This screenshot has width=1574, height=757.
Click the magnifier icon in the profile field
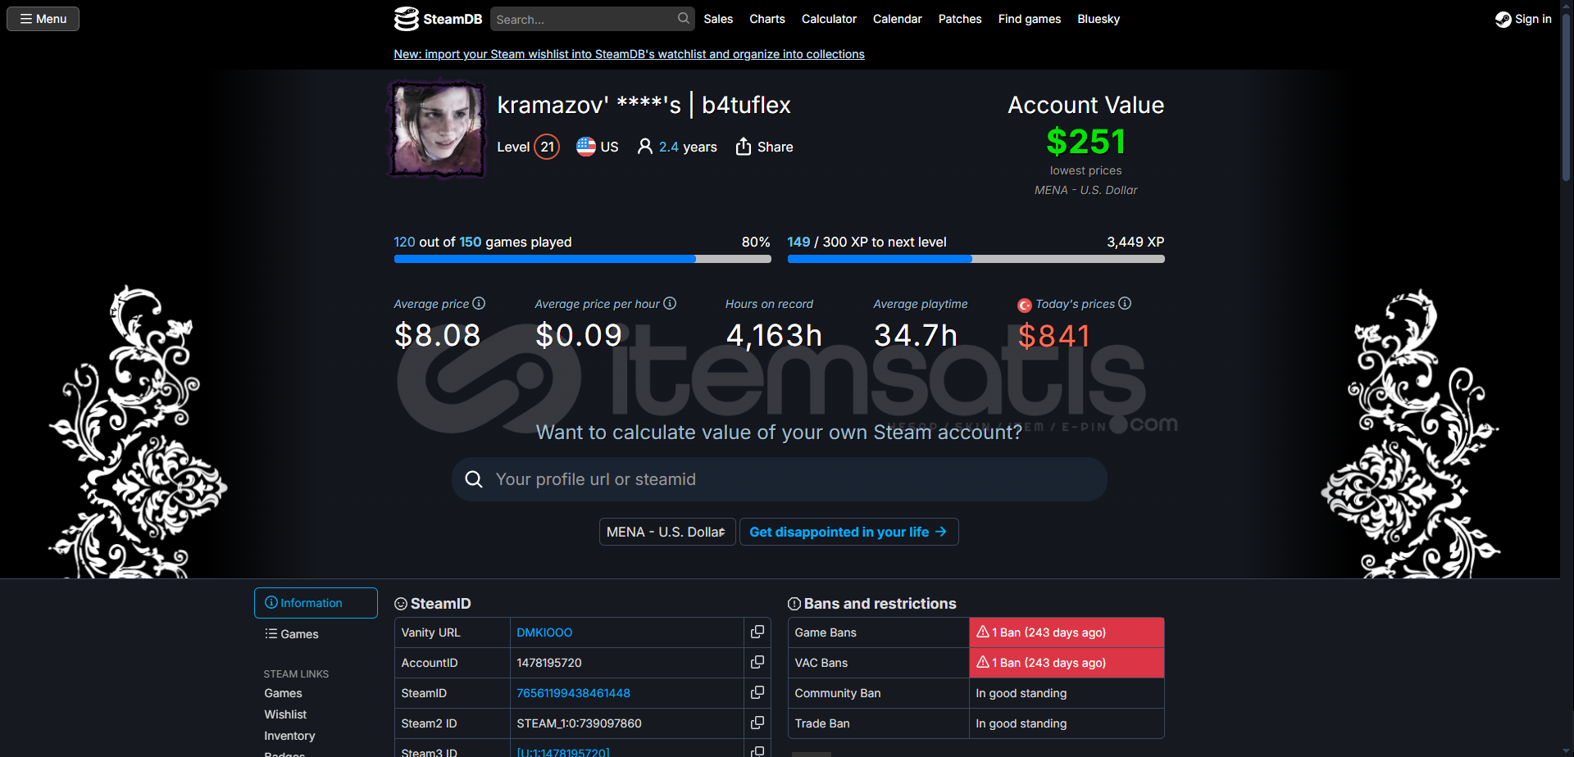pos(474,479)
